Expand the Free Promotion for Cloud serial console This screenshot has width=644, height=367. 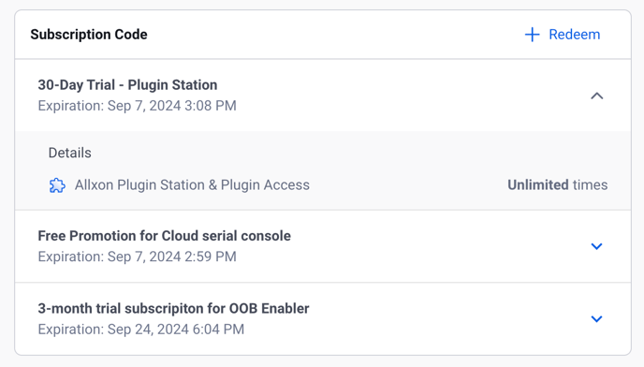pos(596,246)
